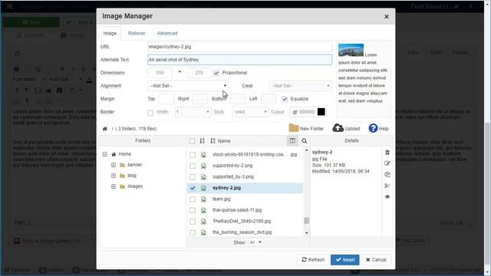The image size is (491, 276).
Task: Uncheck the sydney-2.jpg checkbox
Action: 193,188
